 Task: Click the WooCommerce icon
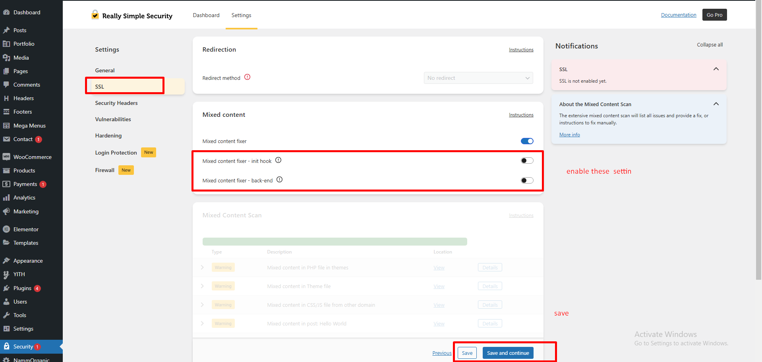[x=6, y=157]
